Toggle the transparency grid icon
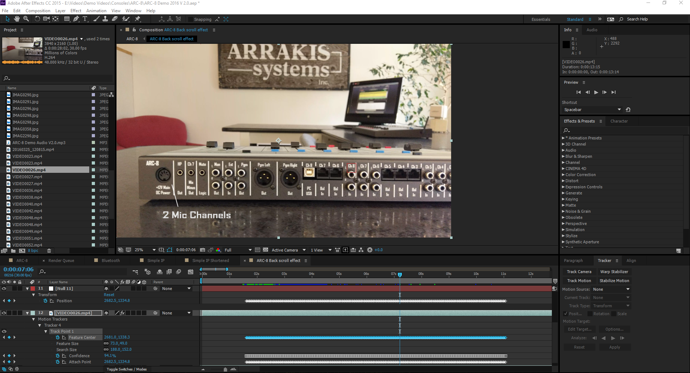Image resolution: width=690 pixels, height=373 pixels. click(x=265, y=250)
